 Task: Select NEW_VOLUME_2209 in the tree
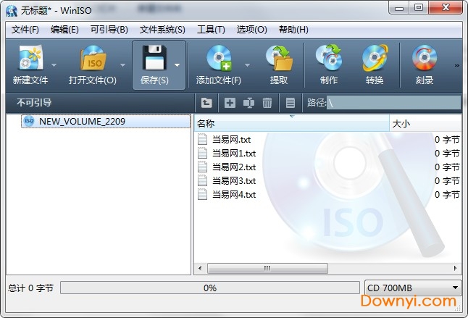click(81, 122)
